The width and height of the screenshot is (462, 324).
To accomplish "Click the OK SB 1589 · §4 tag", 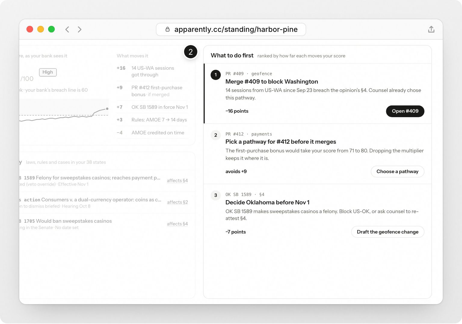I will (245, 194).
